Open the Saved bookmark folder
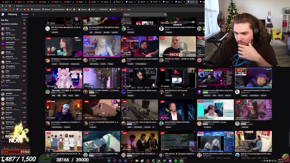Image resolution: width=290 pixels, height=163 pixels. tap(92, 10)
